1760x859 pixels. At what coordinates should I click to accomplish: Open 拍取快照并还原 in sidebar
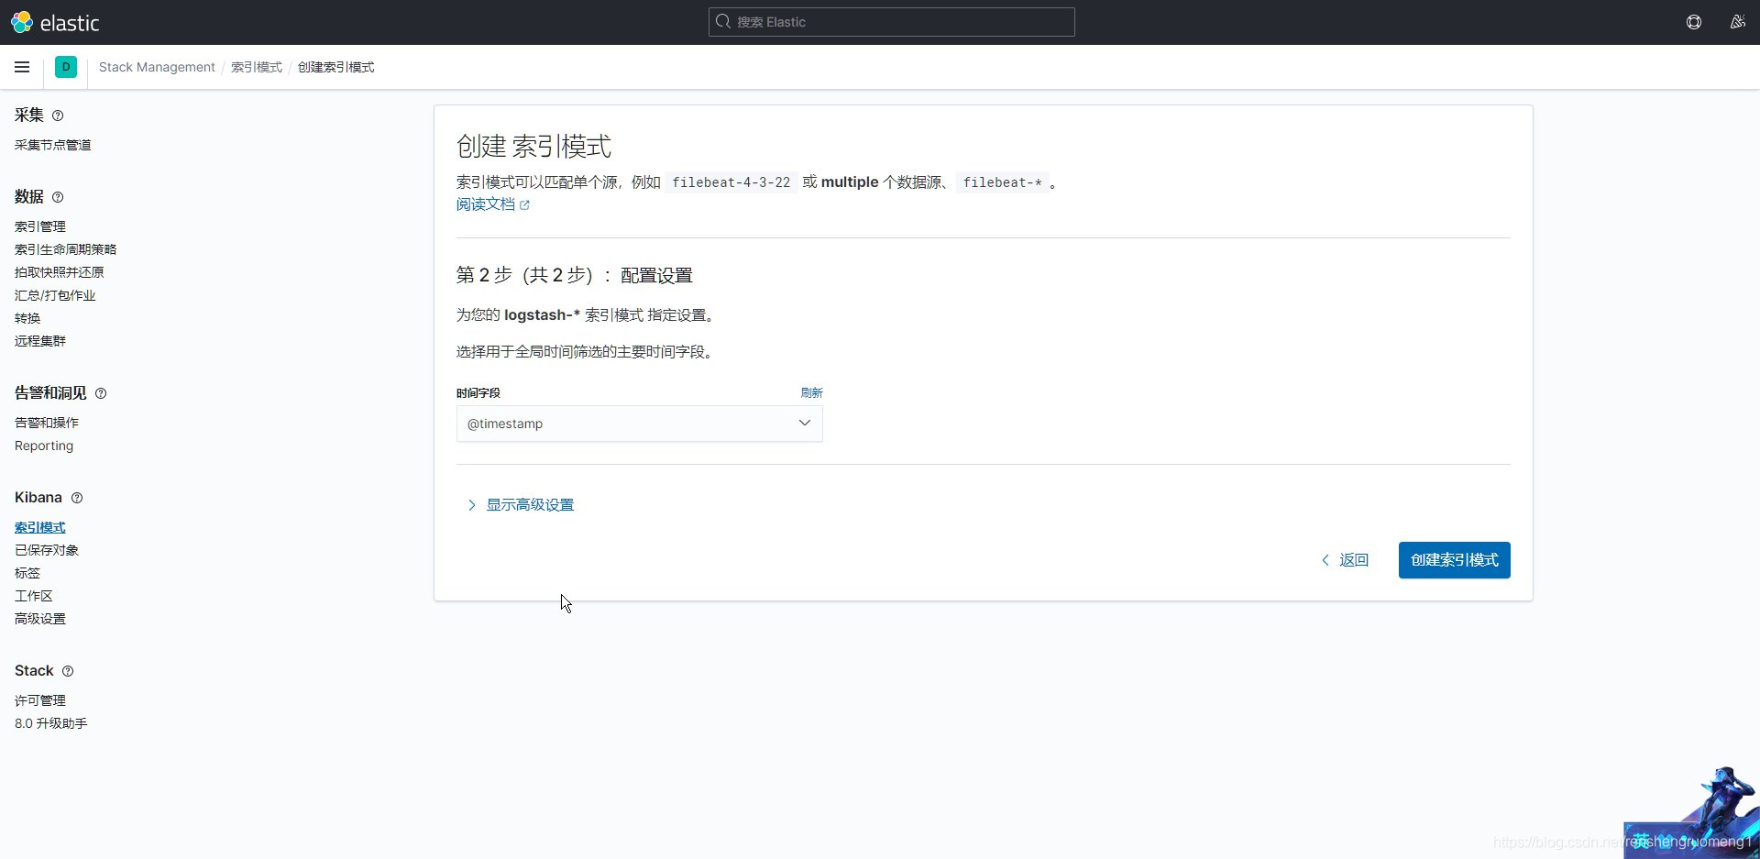[60, 272]
